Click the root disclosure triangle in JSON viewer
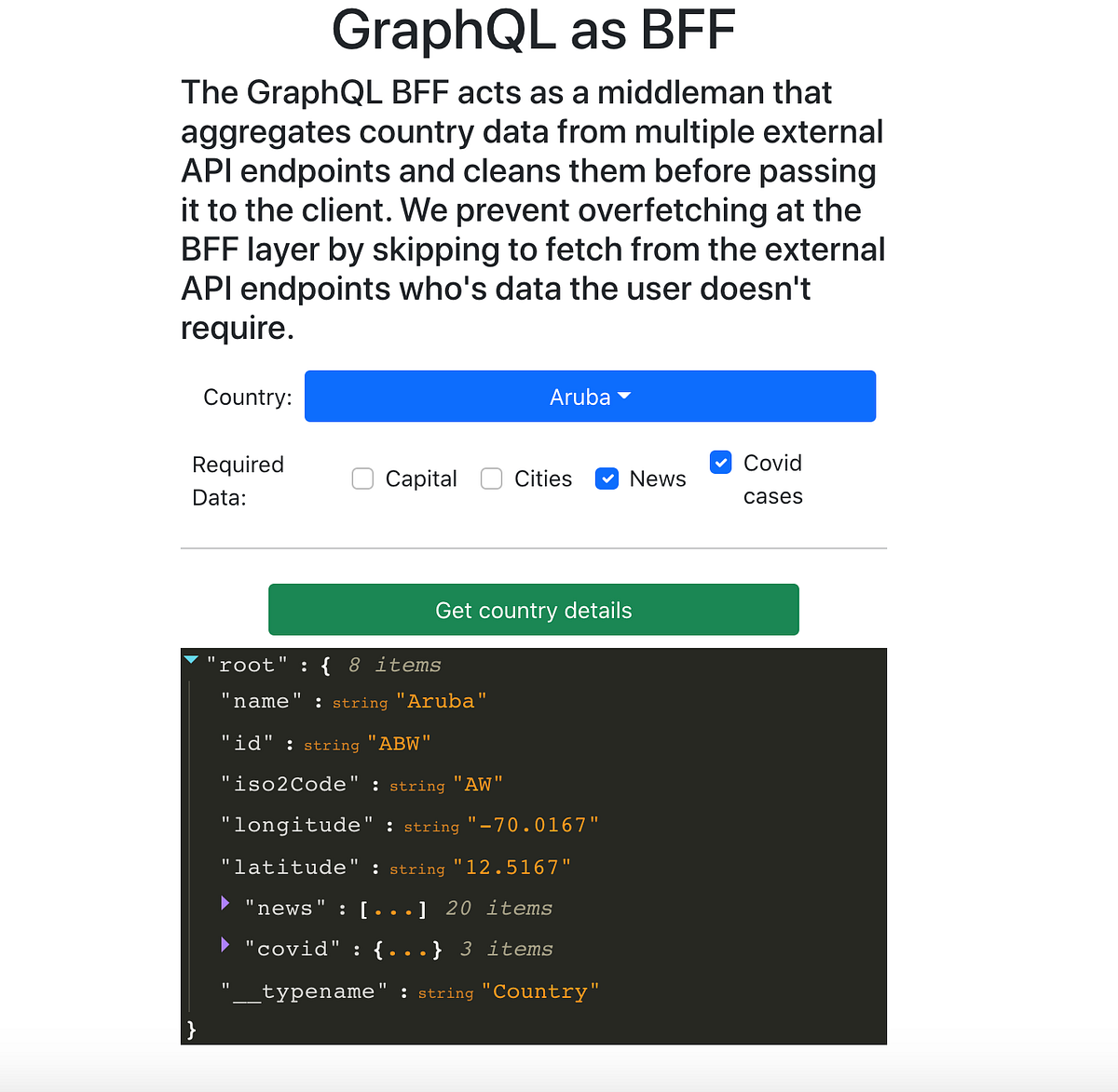Image resolution: width=1118 pixels, height=1092 pixels. [x=191, y=659]
